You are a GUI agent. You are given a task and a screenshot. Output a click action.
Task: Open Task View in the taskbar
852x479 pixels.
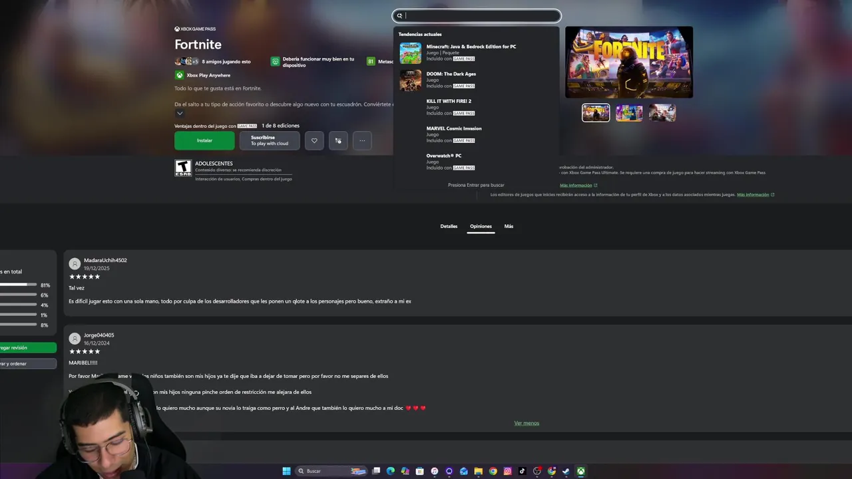coord(376,471)
